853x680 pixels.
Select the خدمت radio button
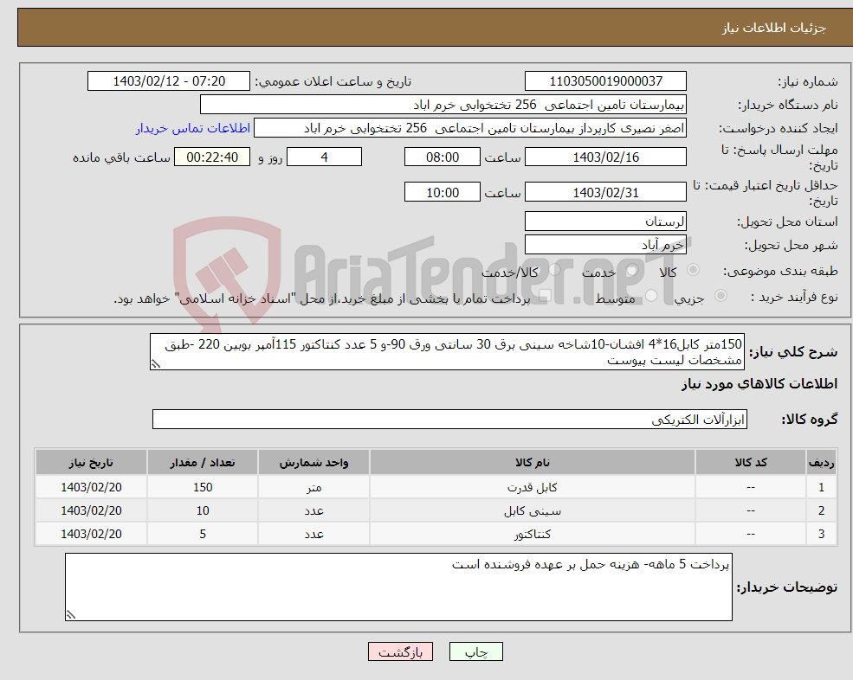[631, 270]
